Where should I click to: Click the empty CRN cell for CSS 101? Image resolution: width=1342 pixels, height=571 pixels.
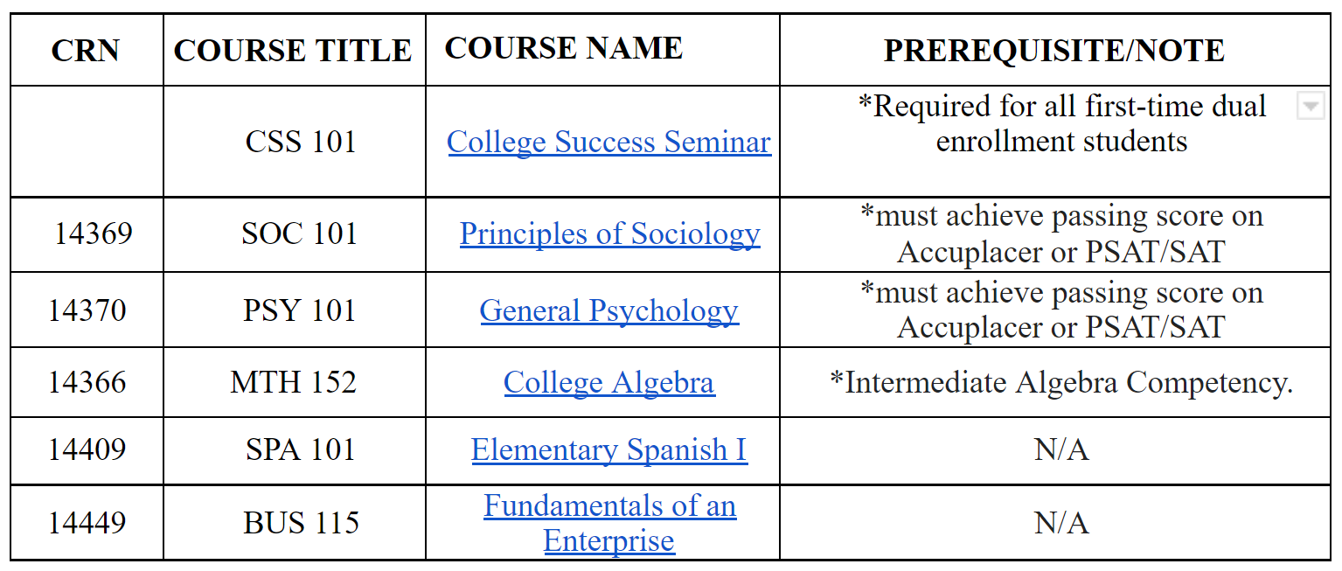pyautogui.click(x=87, y=142)
